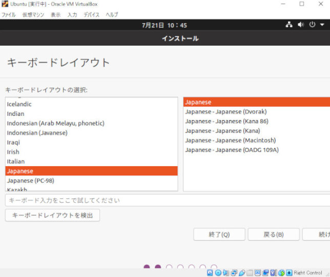Click the VirtualBox audio status icon
The width and height of the screenshot is (330, 277).
tap(226, 273)
